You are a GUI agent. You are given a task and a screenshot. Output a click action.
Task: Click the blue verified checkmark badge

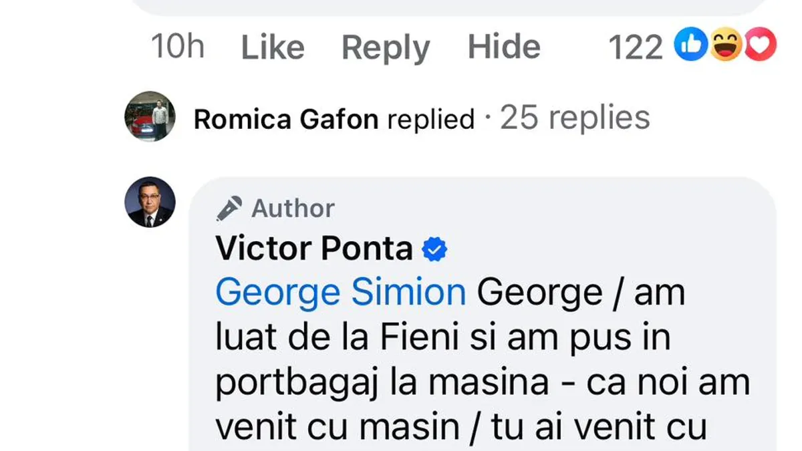[x=435, y=250]
